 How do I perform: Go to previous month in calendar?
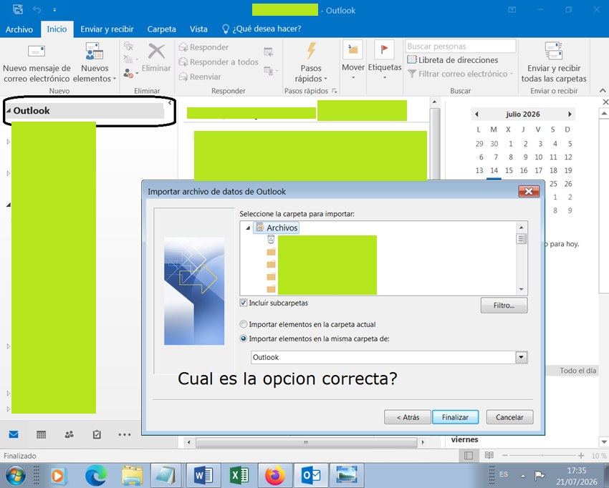click(476, 114)
